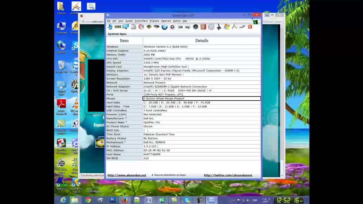363x204 pixels.
Task: Click the blue person icon in System Spec toolbar
Action: (110, 27)
